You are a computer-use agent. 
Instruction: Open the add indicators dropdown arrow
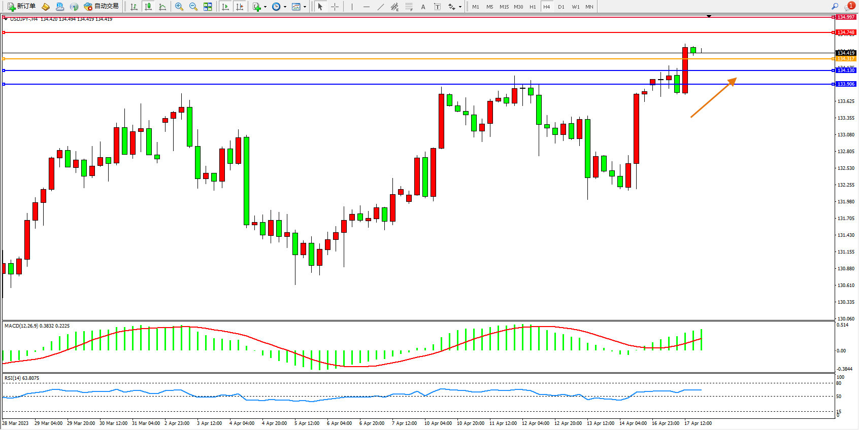pos(265,7)
